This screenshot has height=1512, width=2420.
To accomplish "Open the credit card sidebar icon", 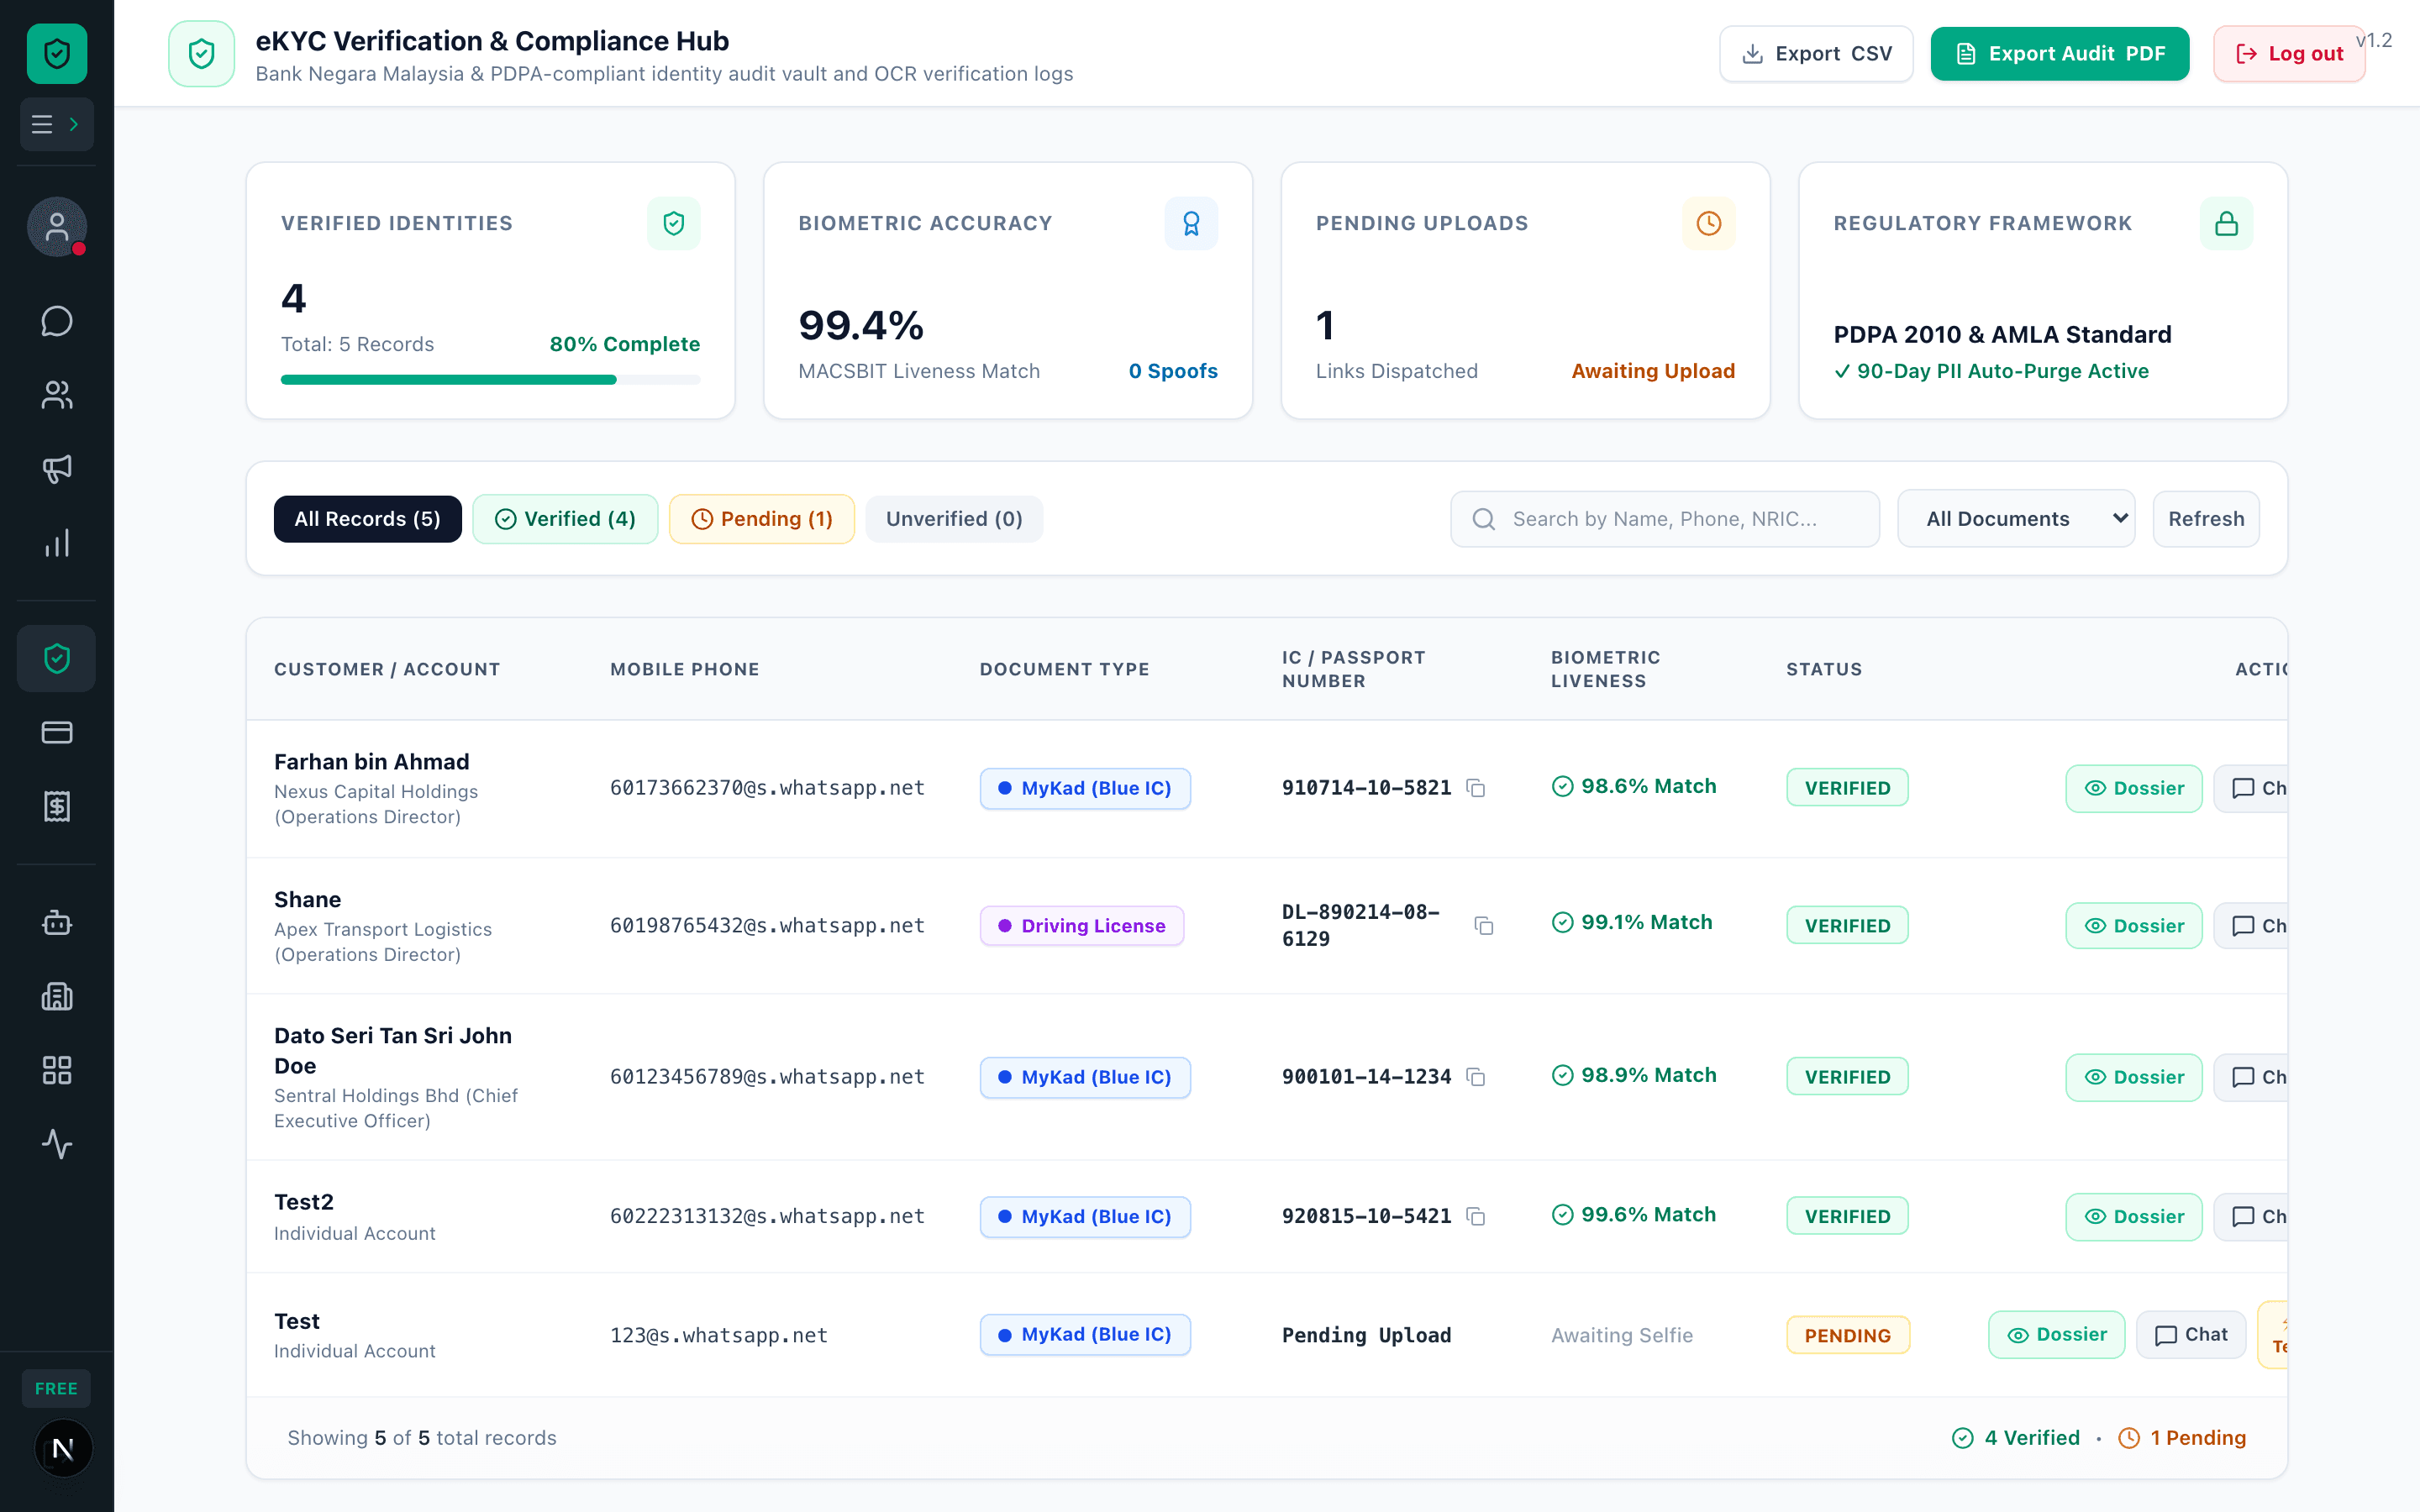I will pyautogui.click(x=57, y=733).
